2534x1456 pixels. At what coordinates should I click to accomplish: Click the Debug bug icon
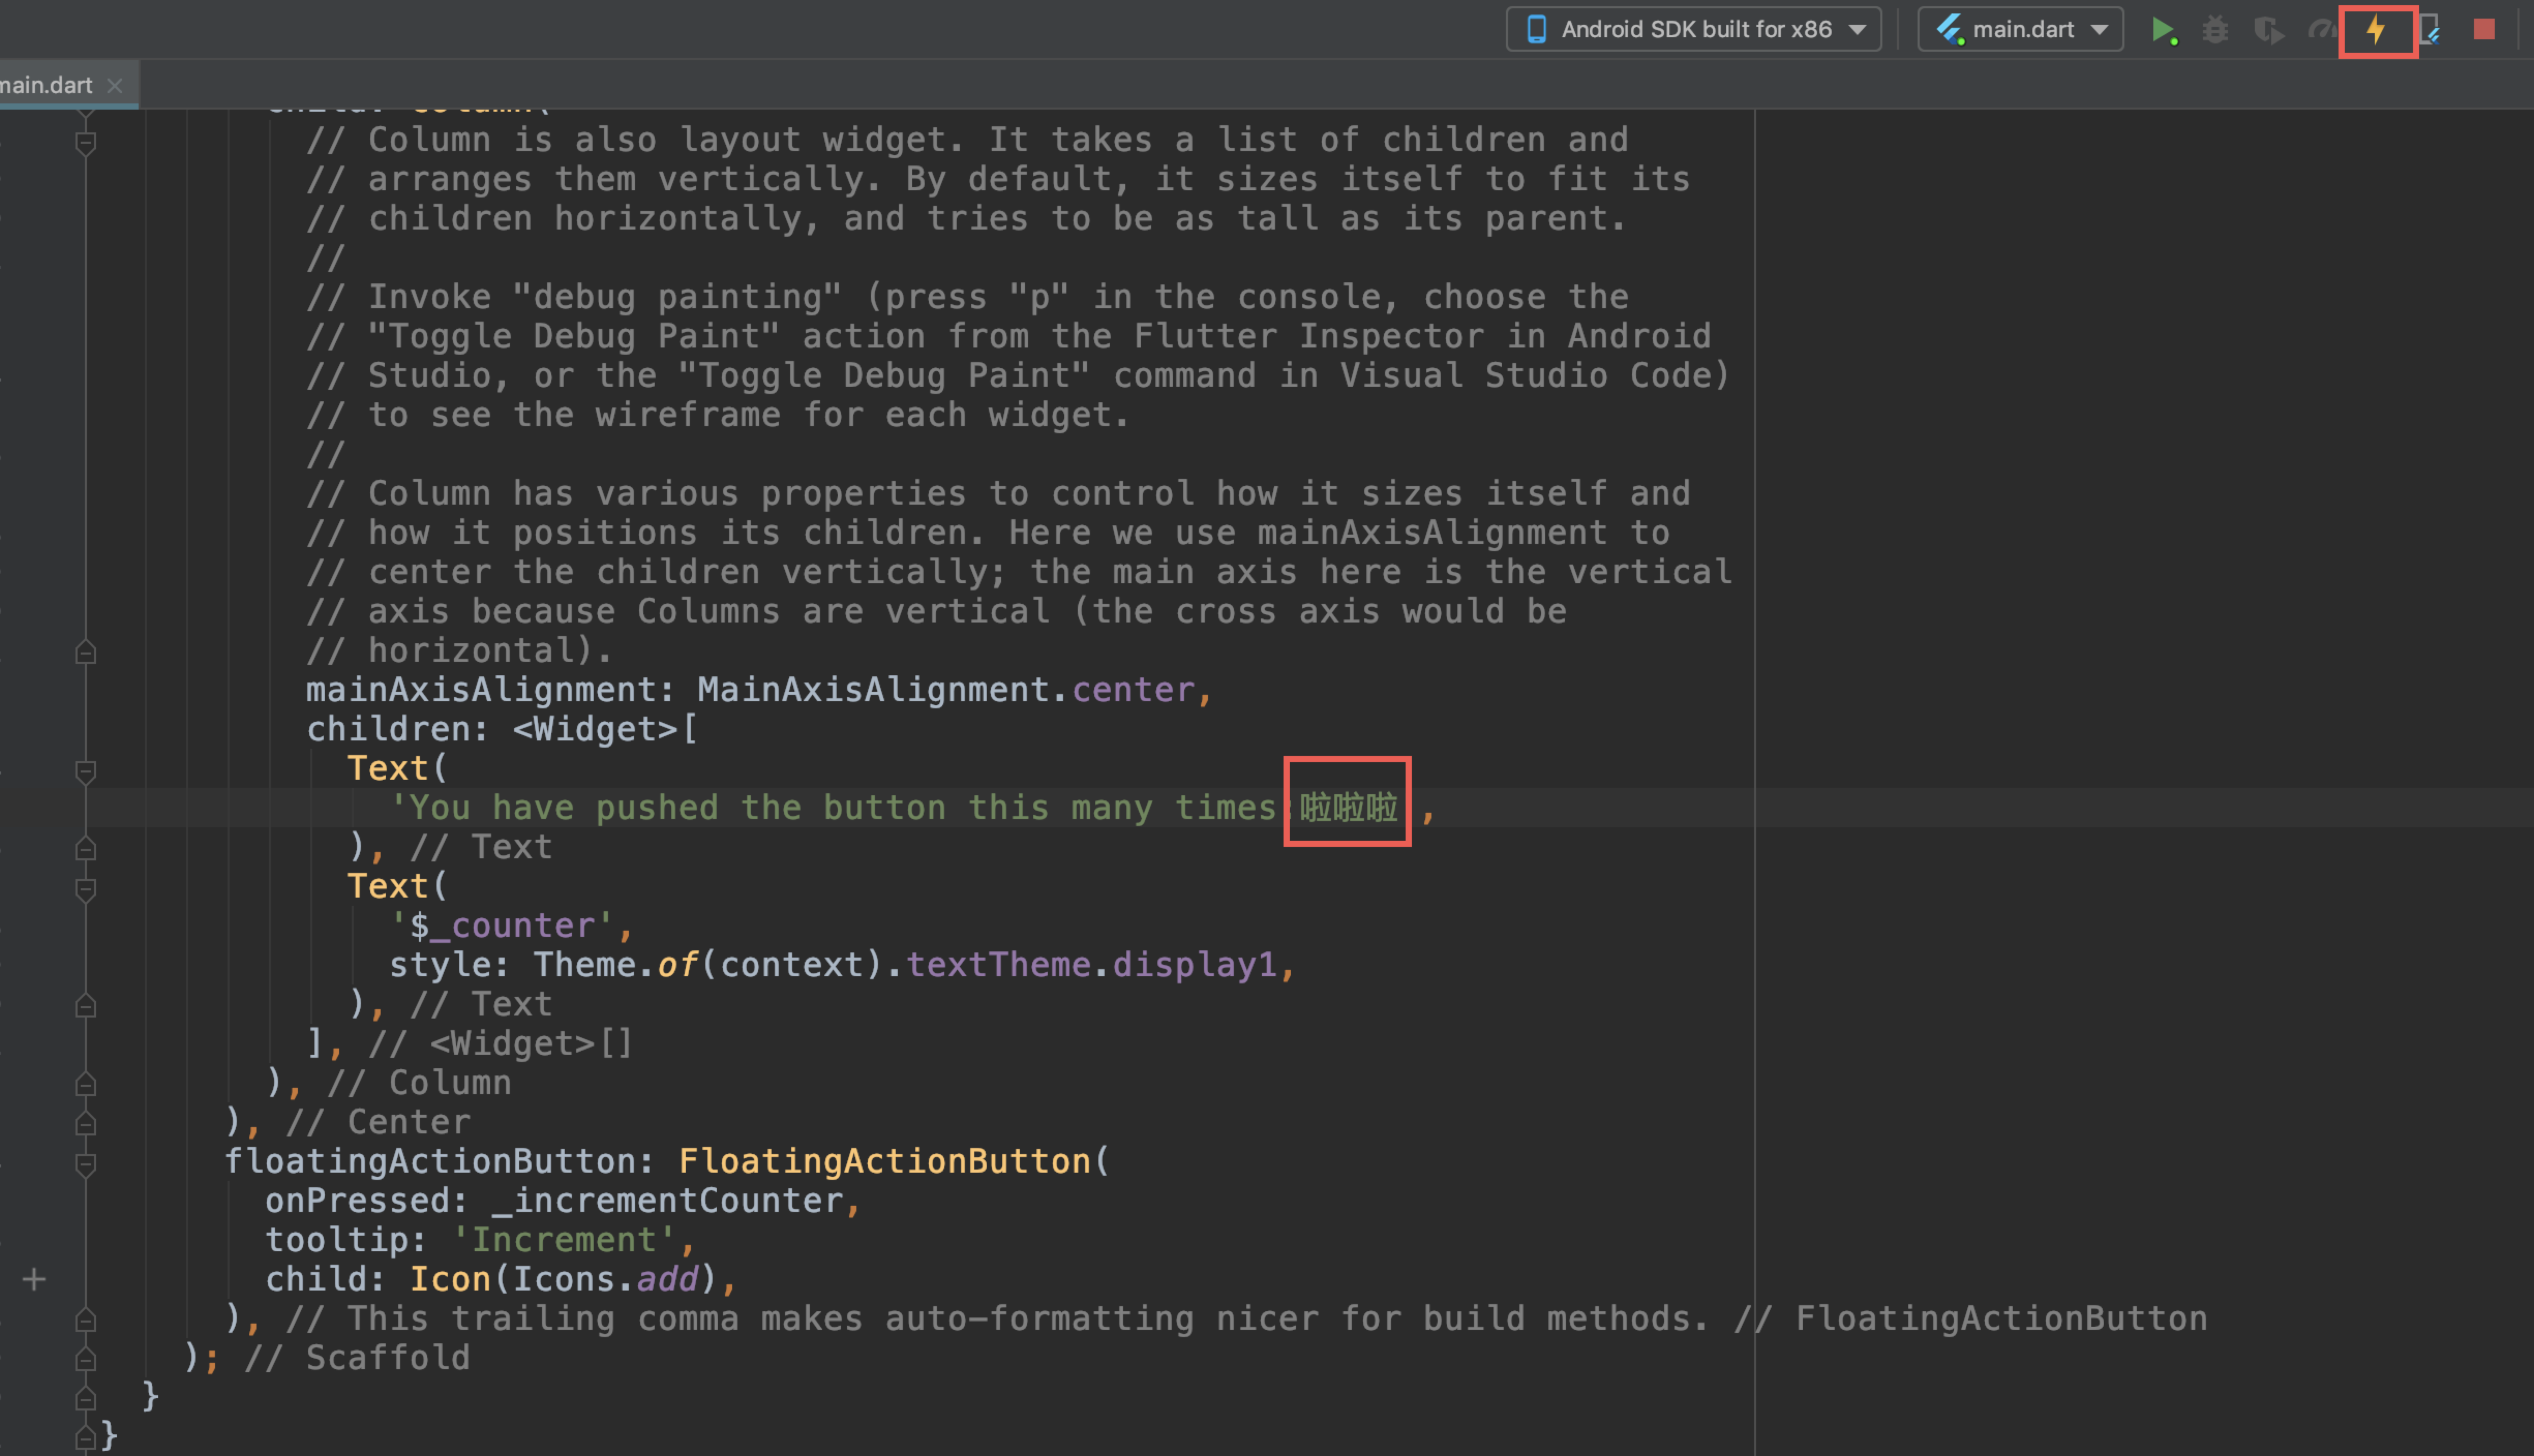click(x=2216, y=30)
